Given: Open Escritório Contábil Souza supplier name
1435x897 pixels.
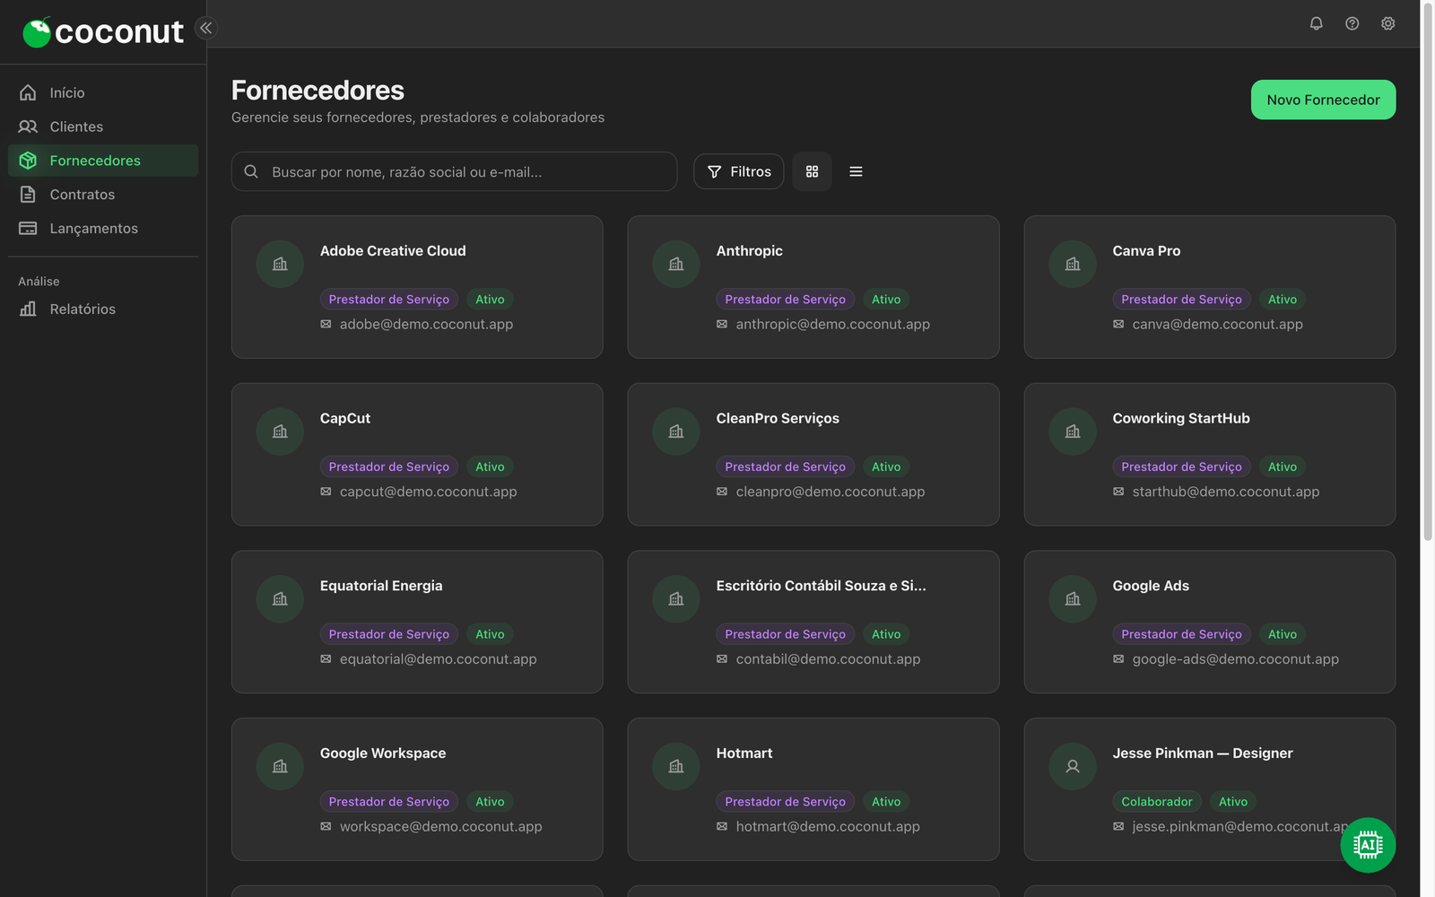Looking at the screenshot, I should point(821,586).
